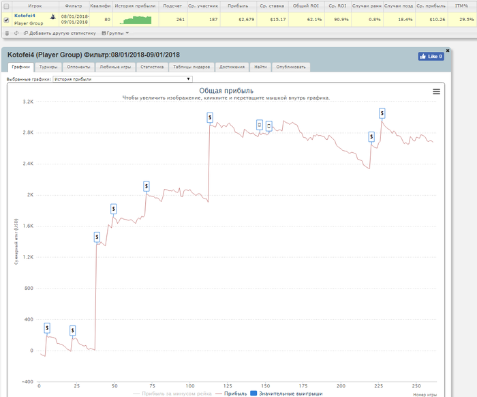477x397 pixels.
Task: Click the 29.5% ITM value
Action: (466, 20)
